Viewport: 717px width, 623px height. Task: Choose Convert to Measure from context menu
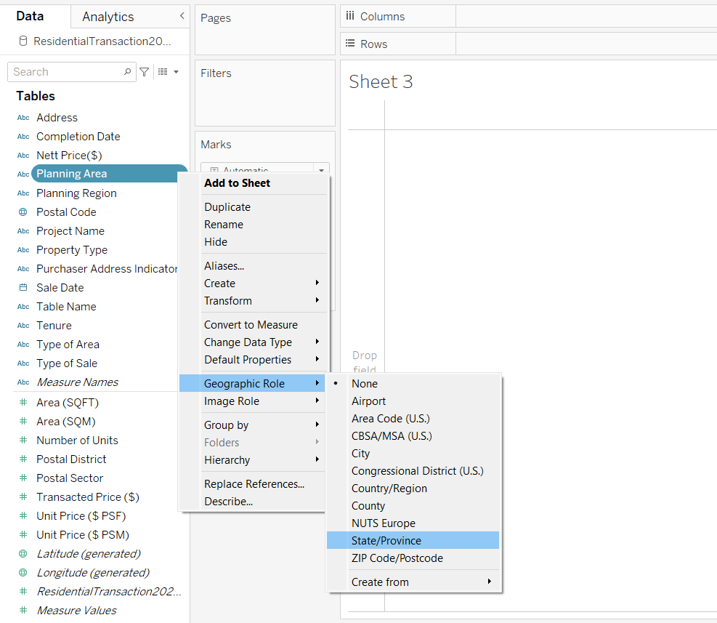(x=251, y=325)
